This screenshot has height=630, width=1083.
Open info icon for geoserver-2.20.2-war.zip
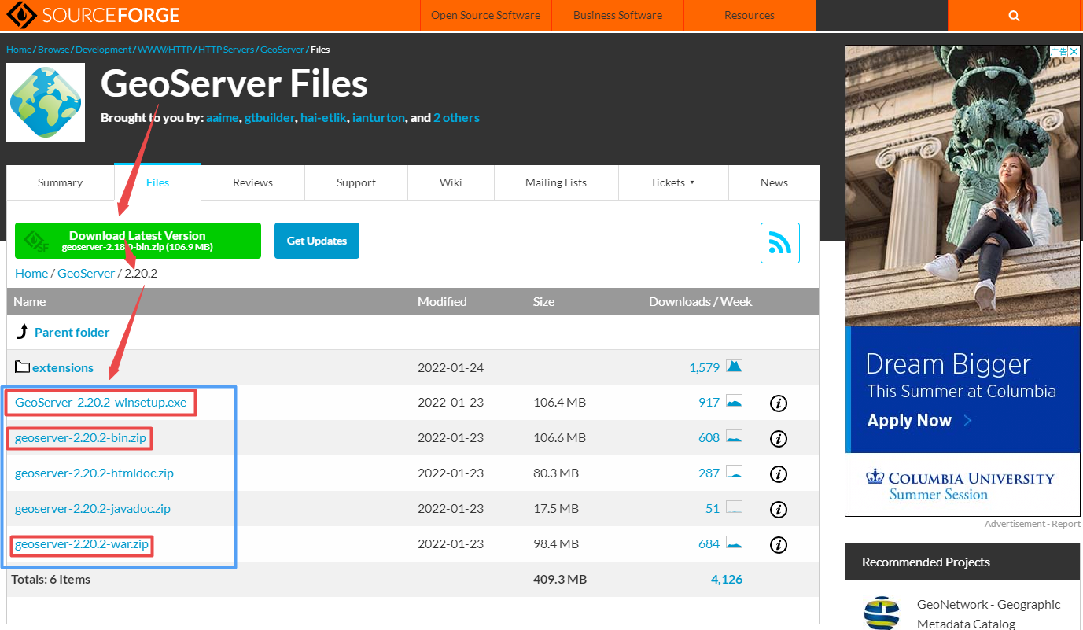[778, 543]
